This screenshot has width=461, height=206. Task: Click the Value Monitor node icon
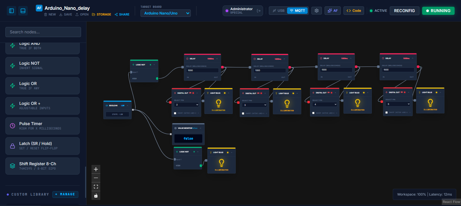(x=175, y=128)
